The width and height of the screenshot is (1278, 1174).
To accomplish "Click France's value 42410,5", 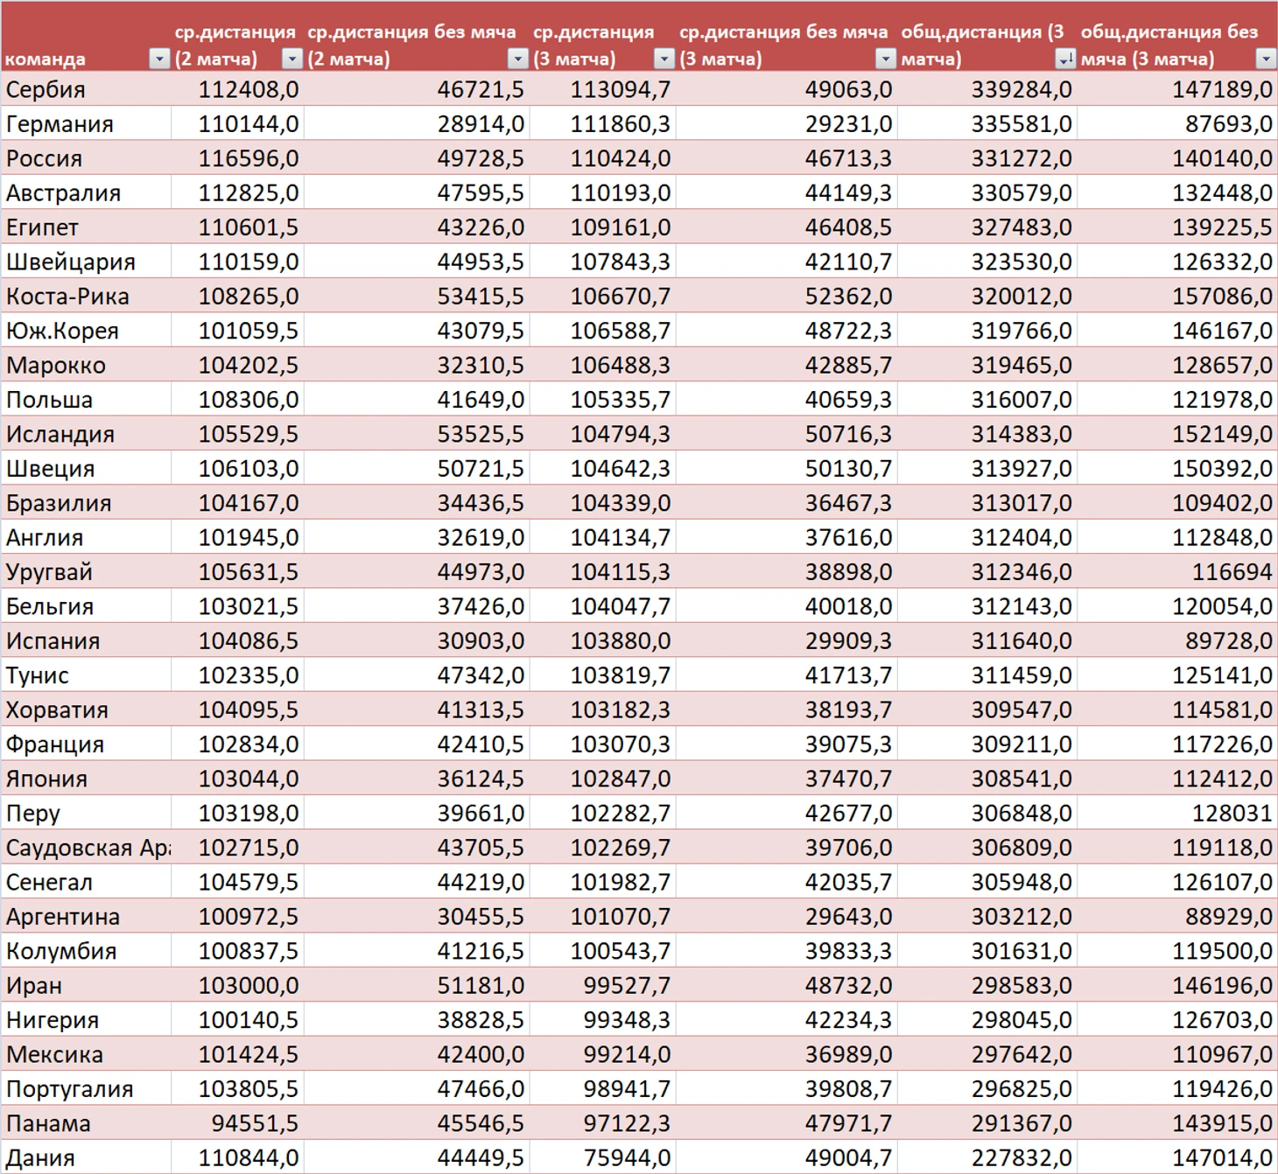I will click(481, 744).
